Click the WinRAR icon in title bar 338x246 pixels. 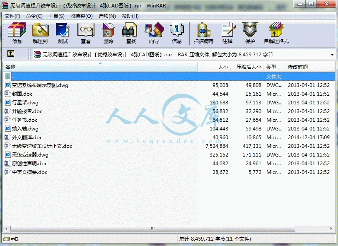point(5,5)
